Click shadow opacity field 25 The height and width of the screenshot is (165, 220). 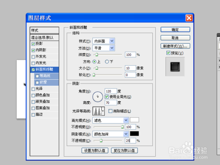point(130,141)
